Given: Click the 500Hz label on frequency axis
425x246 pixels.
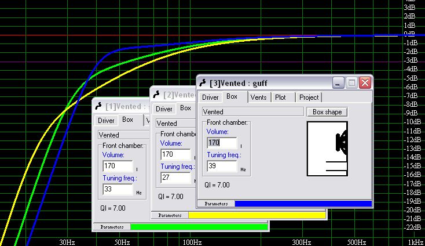Looking at the screenshot, I should pos(357,242).
